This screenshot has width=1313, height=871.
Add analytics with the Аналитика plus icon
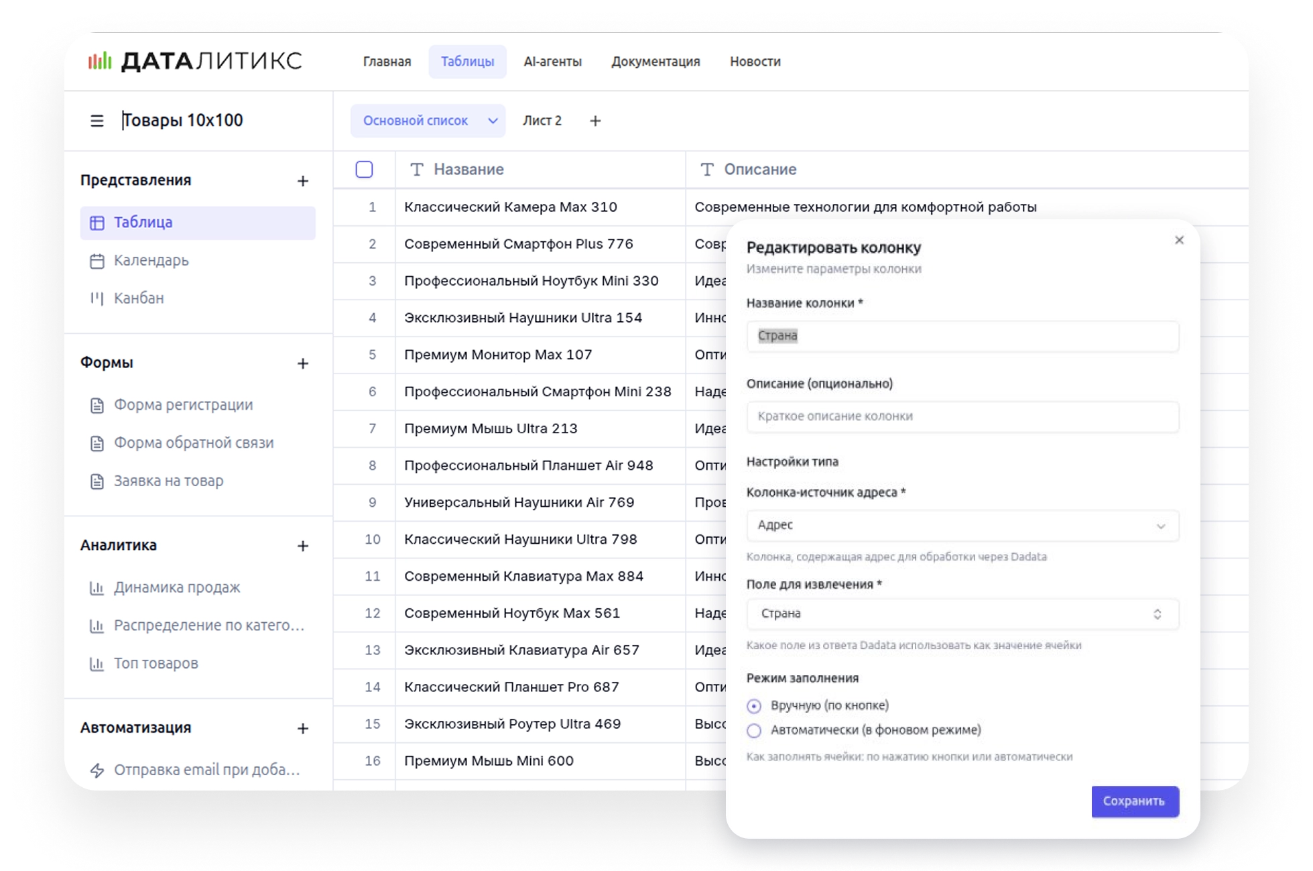click(x=303, y=546)
